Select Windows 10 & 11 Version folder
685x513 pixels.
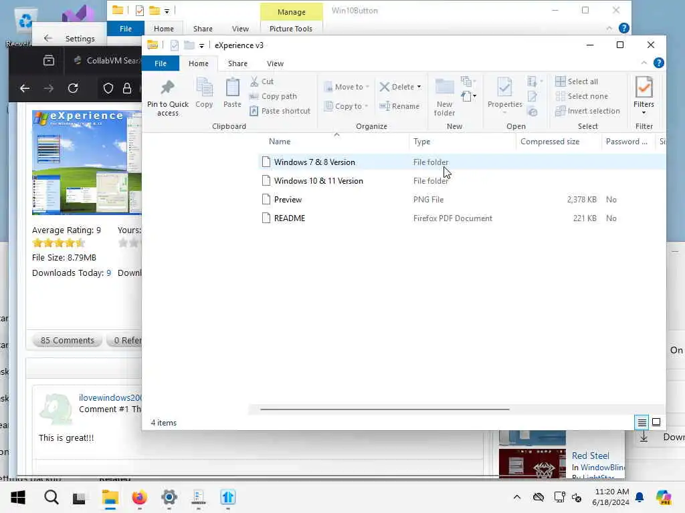coord(463,181)
